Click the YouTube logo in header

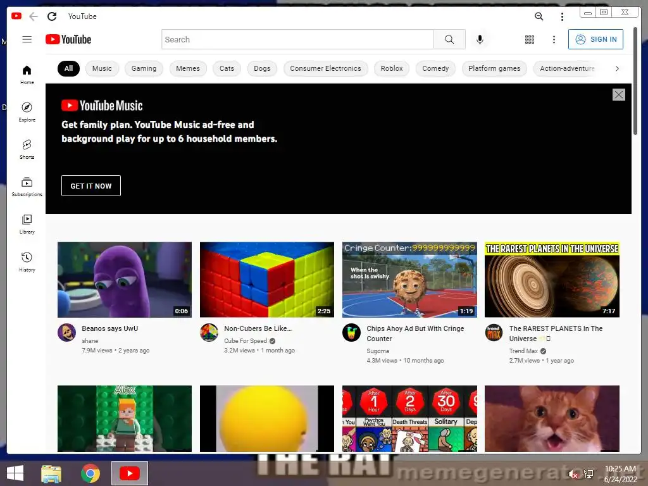pyautogui.click(x=68, y=39)
